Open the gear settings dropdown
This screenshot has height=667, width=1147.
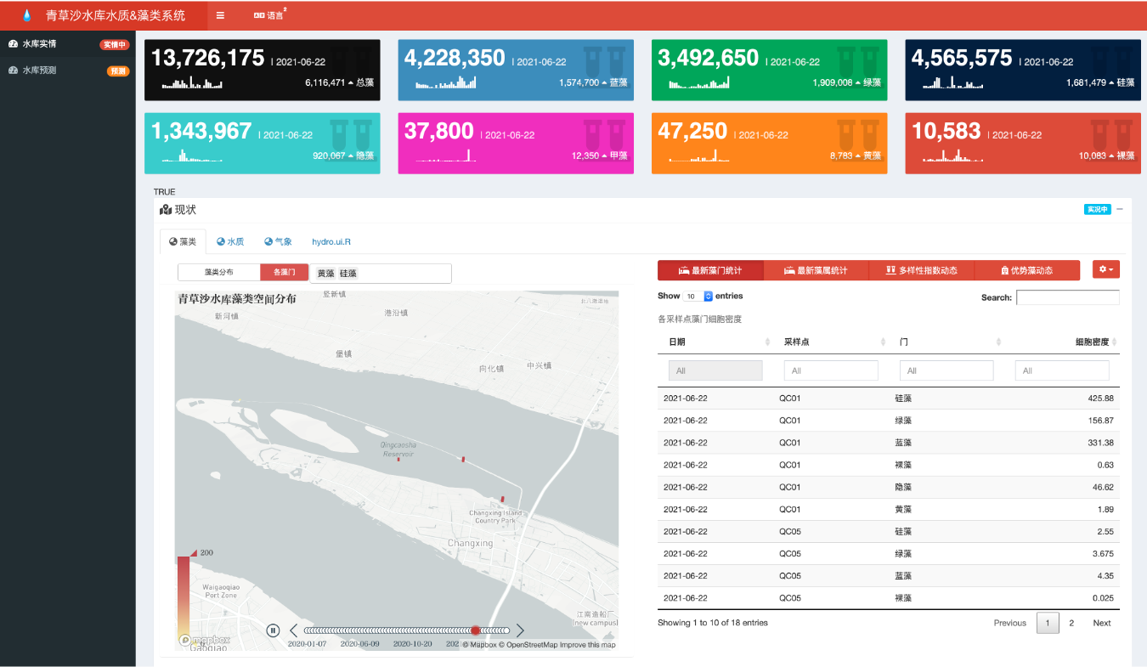pyautogui.click(x=1105, y=269)
